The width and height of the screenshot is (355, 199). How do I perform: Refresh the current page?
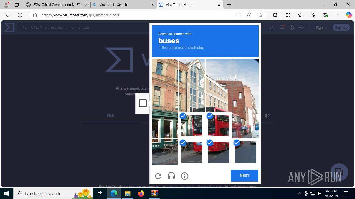(x=20, y=15)
